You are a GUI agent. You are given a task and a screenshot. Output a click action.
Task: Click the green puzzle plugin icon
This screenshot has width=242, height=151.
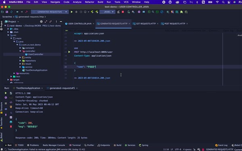click(x=181, y=12)
